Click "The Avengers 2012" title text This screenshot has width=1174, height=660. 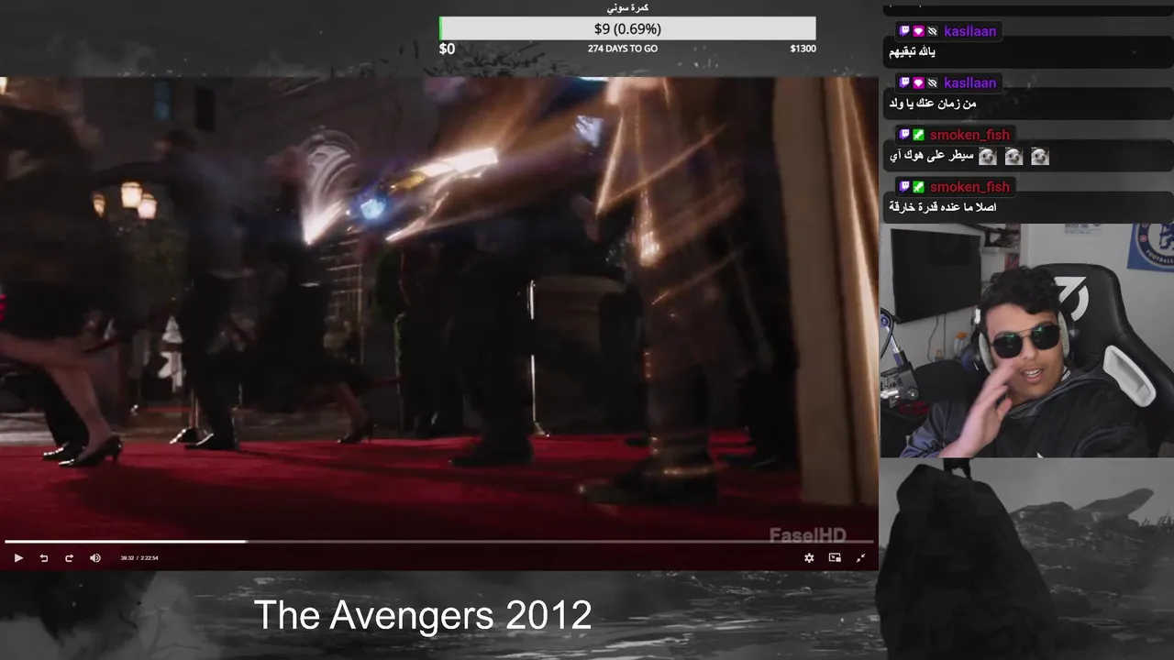coord(423,615)
